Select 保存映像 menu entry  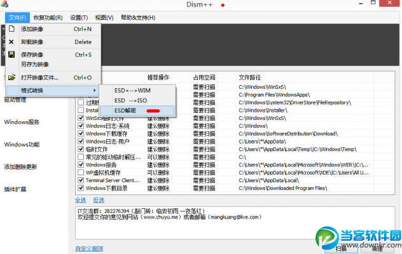(53, 55)
